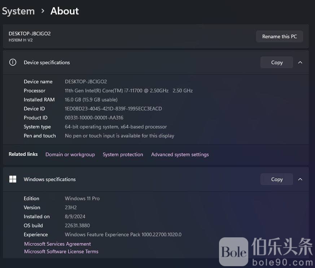
Task: Click the Device ID label
Action: pos(34,109)
